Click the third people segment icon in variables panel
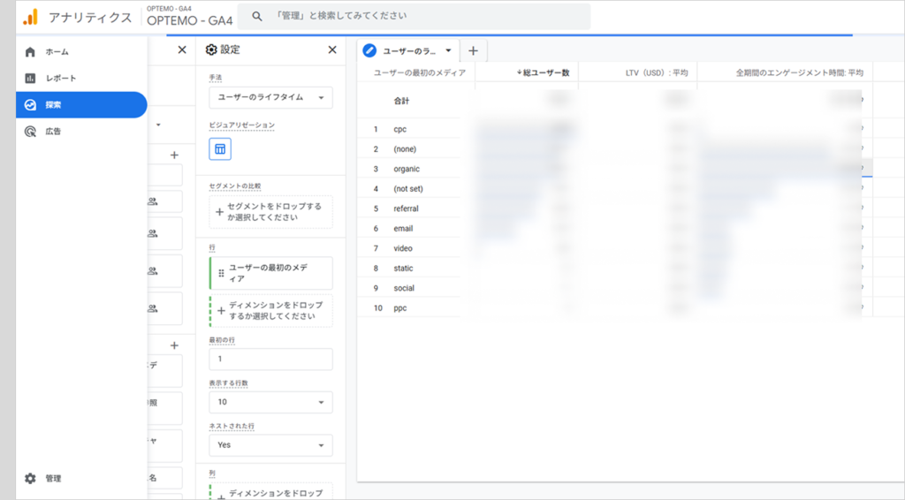Image resolution: width=905 pixels, height=500 pixels. [x=152, y=271]
